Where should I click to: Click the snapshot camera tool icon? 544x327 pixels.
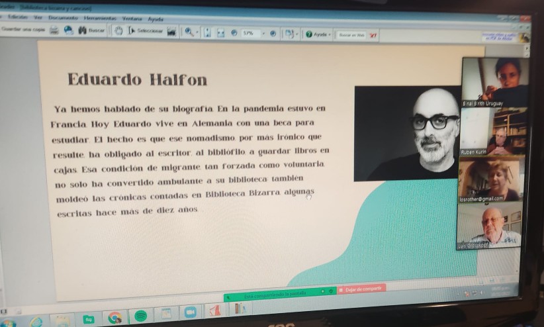[x=171, y=32]
